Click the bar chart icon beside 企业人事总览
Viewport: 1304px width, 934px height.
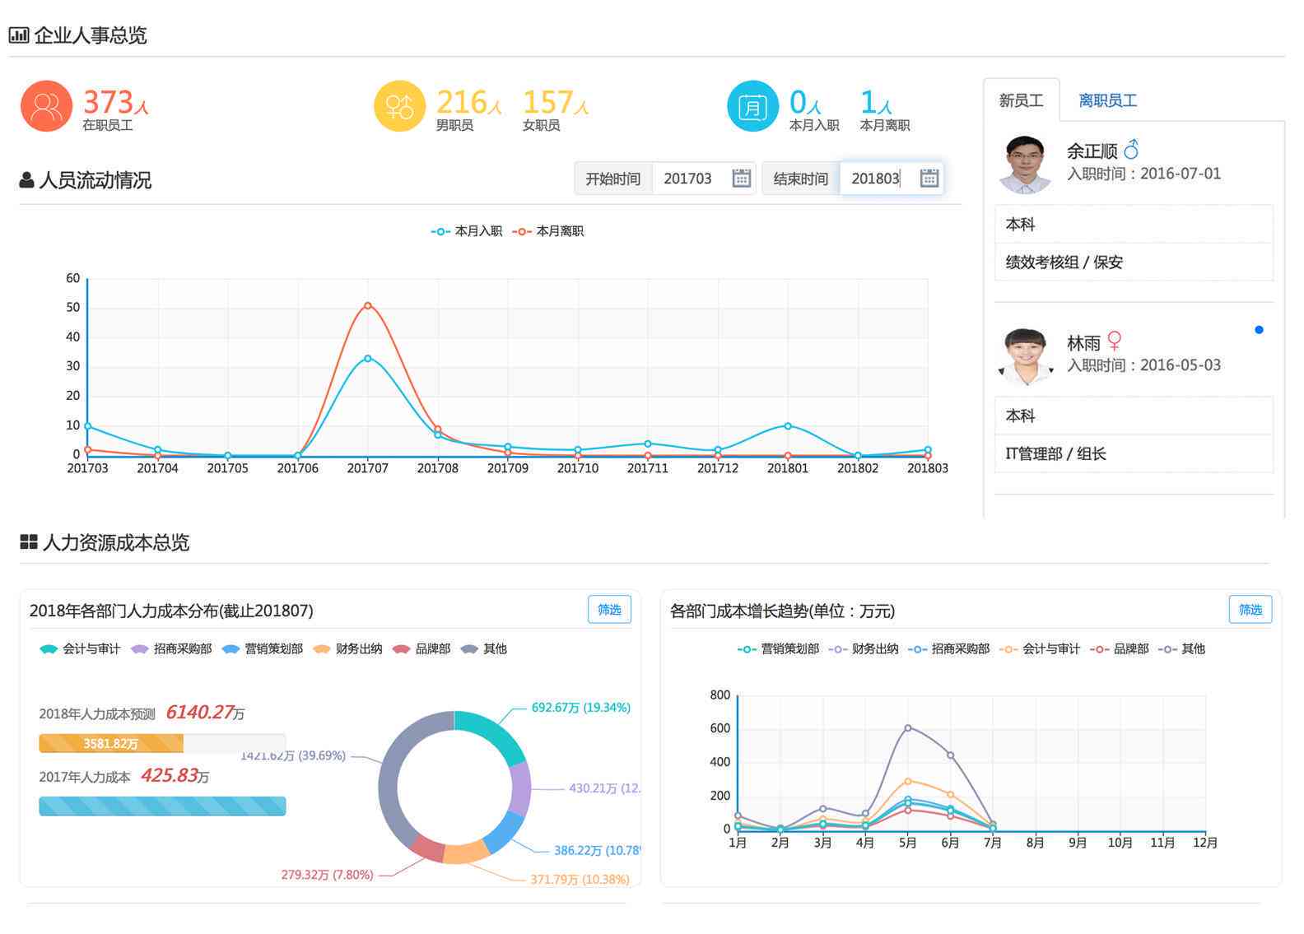tap(18, 35)
